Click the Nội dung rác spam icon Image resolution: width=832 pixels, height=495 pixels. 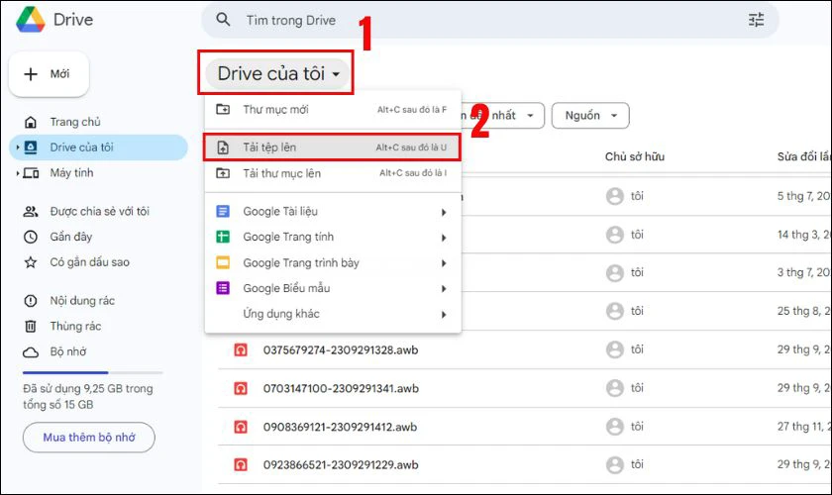(31, 301)
